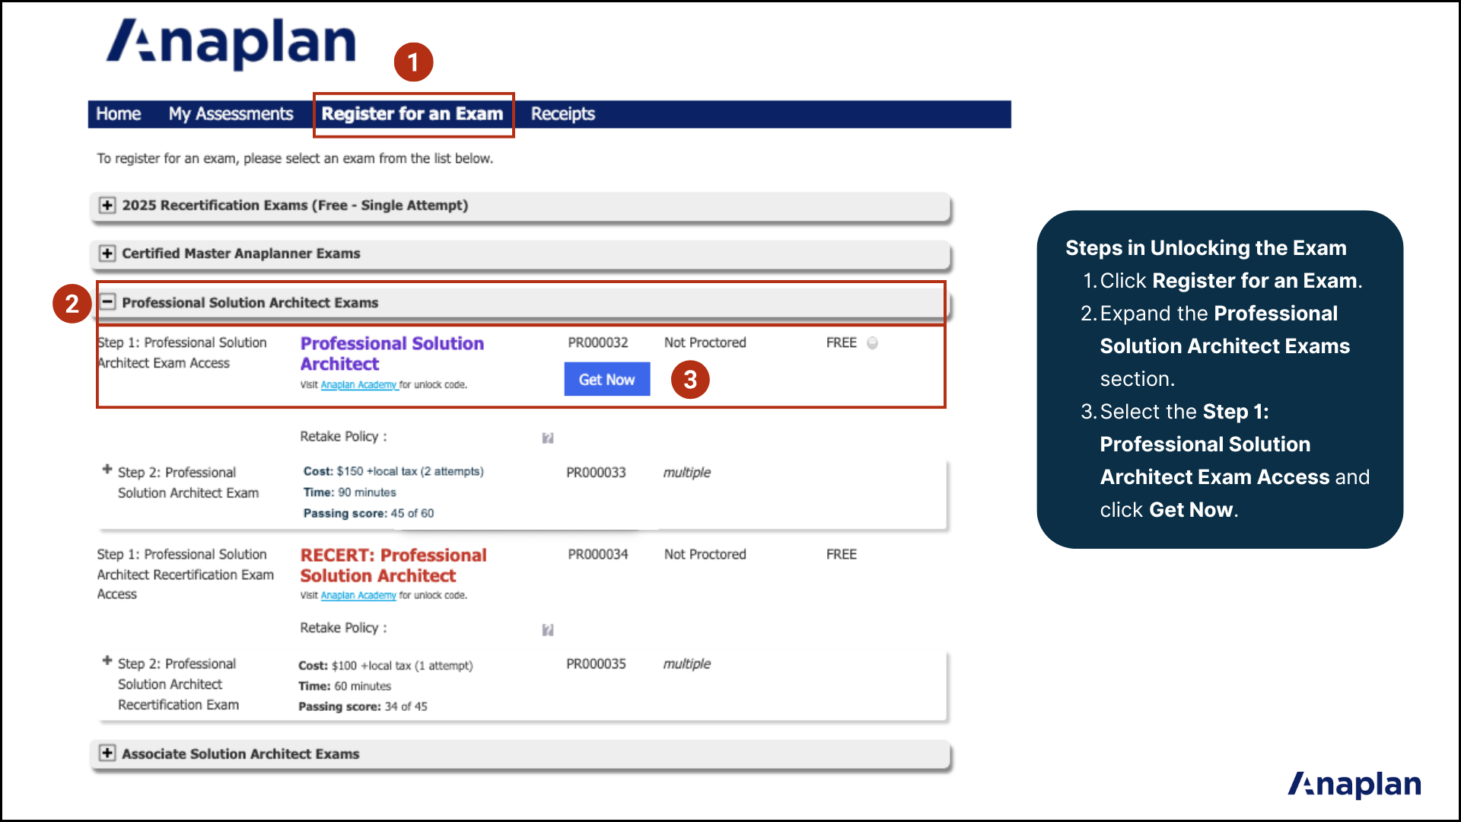Click exam code PR000035

point(596,664)
